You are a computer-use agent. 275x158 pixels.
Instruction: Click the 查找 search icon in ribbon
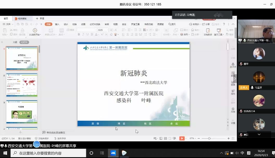tap(172, 24)
